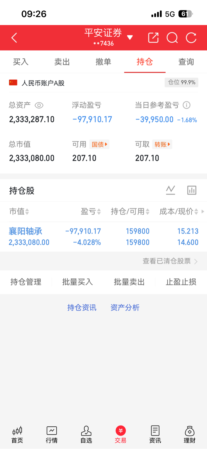
Task: Tap the back arrow in the header
Action: (x=14, y=38)
